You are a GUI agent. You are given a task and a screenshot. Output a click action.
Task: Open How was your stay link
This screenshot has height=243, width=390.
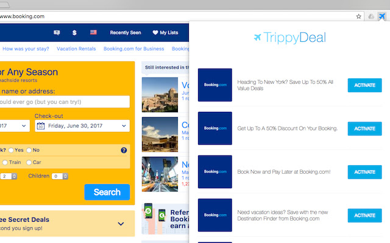[26, 49]
